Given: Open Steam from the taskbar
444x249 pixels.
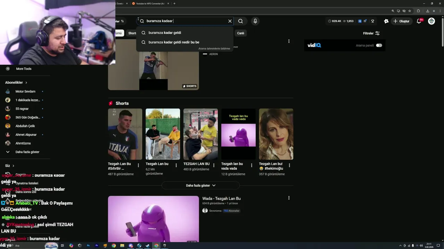Looking at the screenshot, I should point(148,246).
